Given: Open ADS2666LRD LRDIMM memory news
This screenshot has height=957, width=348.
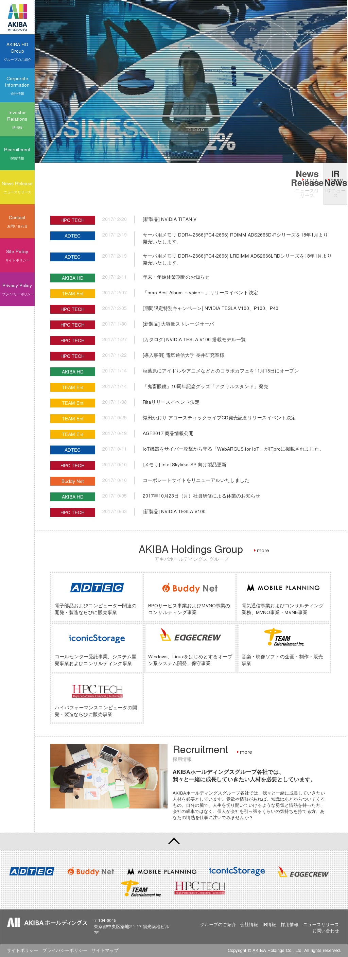Looking at the screenshot, I should [x=237, y=259].
